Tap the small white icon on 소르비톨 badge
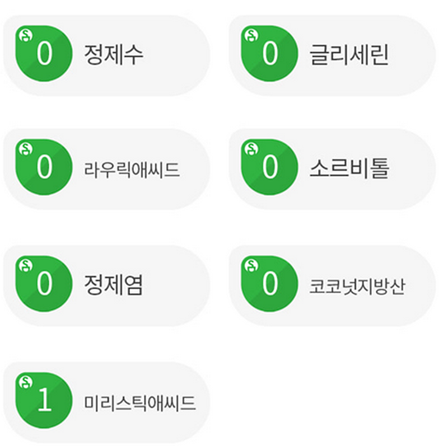Image resolution: width=448 pixels, height=446 pixels. [x=251, y=149]
